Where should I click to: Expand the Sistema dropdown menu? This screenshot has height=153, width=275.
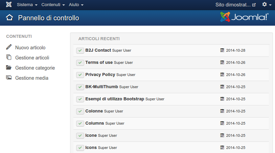click(27, 5)
